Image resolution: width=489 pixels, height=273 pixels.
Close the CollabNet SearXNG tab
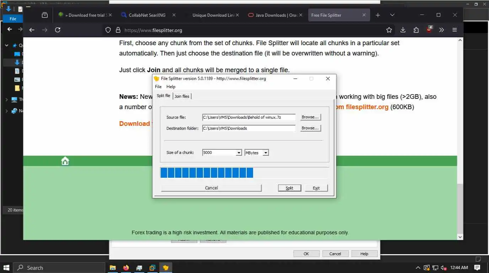[174, 15]
